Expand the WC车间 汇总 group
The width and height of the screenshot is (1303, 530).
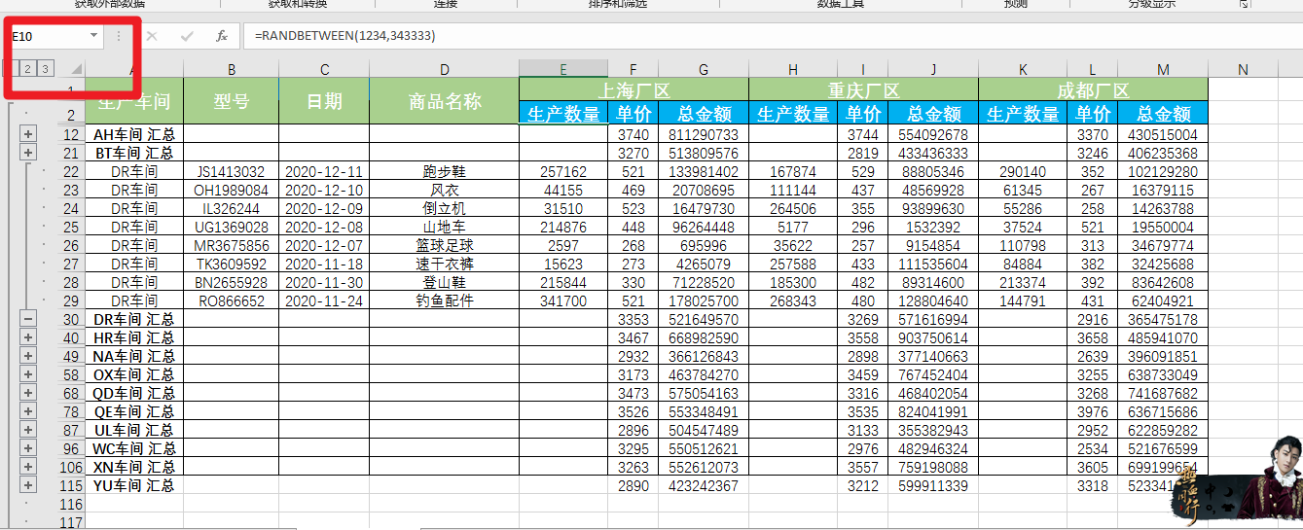coord(27,448)
